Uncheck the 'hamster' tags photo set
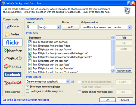The width and height of the screenshot is (136, 105). [x=30, y=68]
